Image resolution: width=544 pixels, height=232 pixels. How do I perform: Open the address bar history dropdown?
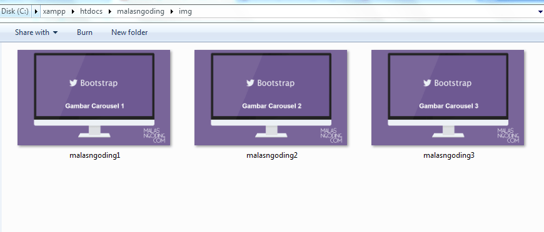tap(540, 12)
